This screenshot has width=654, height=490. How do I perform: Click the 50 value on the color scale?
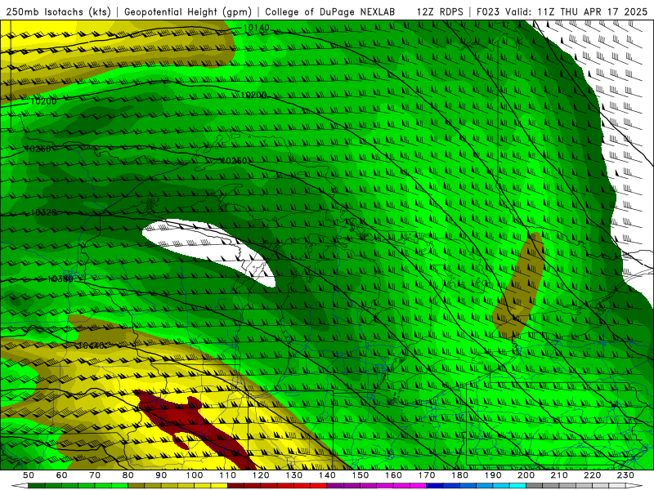click(x=29, y=475)
